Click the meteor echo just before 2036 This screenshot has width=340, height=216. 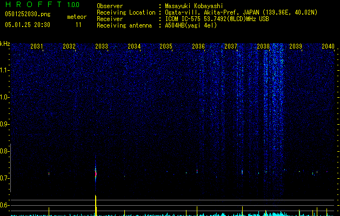tap(197, 171)
